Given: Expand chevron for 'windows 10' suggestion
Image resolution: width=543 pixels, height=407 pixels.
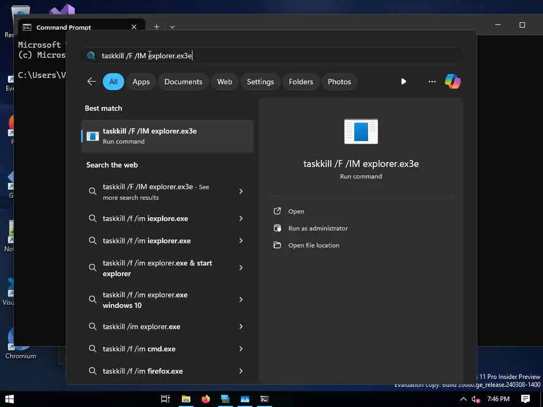Looking at the screenshot, I should pos(241,299).
